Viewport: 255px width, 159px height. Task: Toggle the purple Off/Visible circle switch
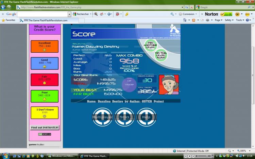pos(129,85)
